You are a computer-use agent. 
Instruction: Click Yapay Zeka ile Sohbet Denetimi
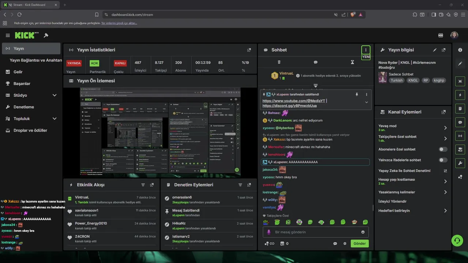click(x=404, y=171)
